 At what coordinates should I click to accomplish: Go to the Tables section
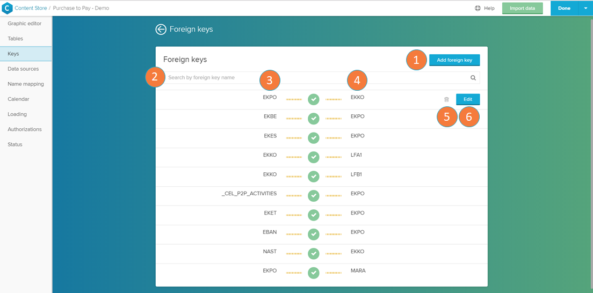[16, 39]
